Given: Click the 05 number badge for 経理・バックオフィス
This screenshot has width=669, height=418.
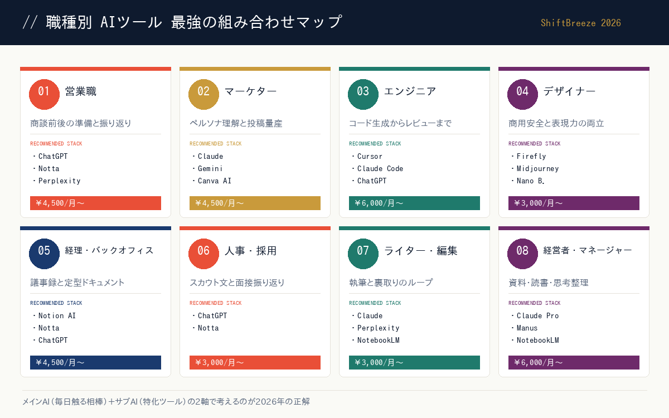Looking at the screenshot, I should tap(44, 254).
